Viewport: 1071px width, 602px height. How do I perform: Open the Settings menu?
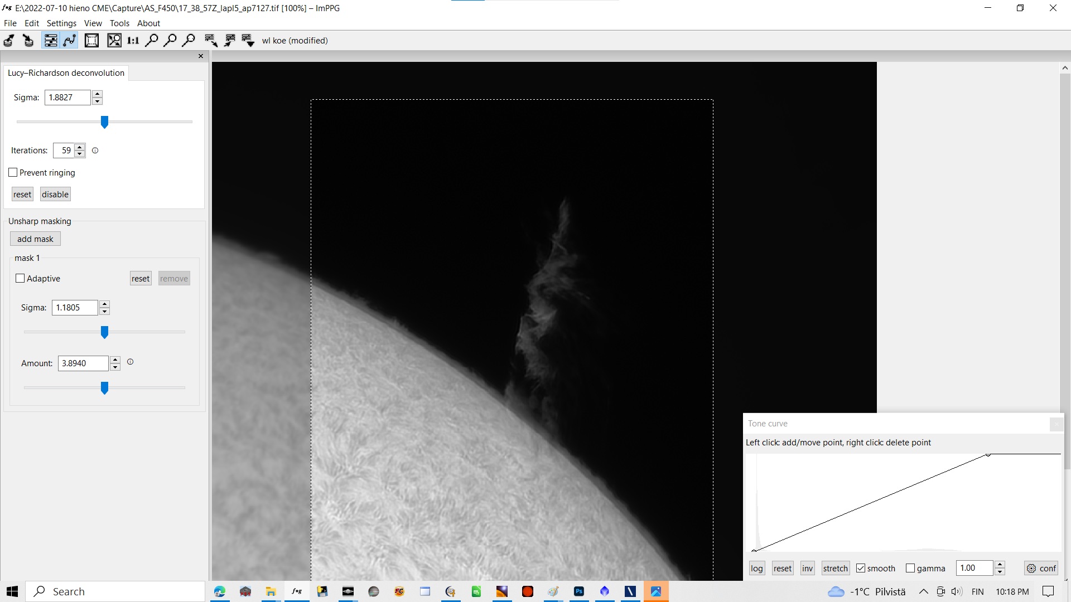pyautogui.click(x=61, y=23)
